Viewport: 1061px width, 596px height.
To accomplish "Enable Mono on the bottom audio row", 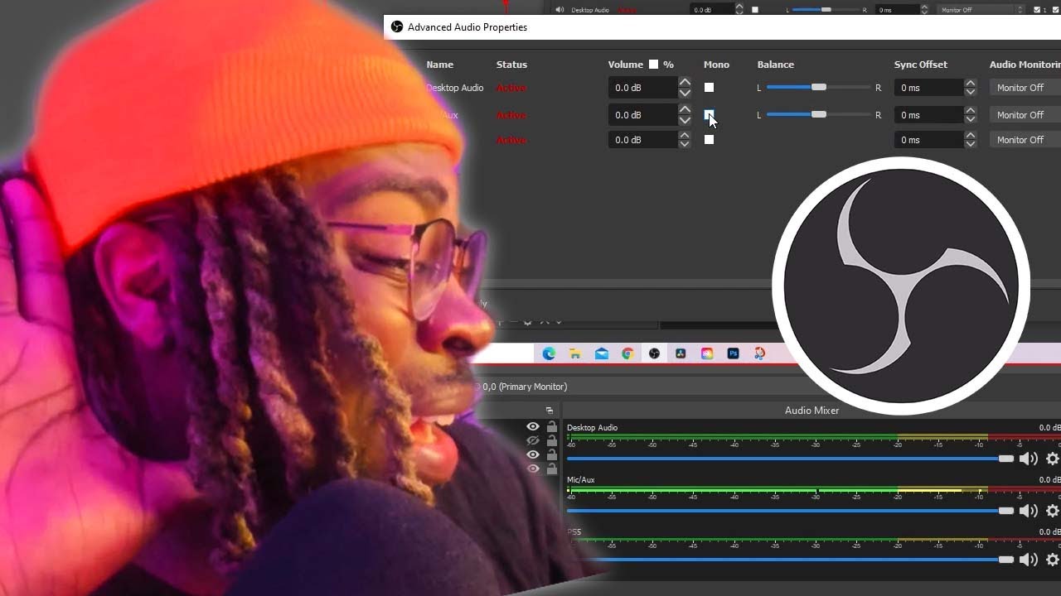I will pos(709,140).
